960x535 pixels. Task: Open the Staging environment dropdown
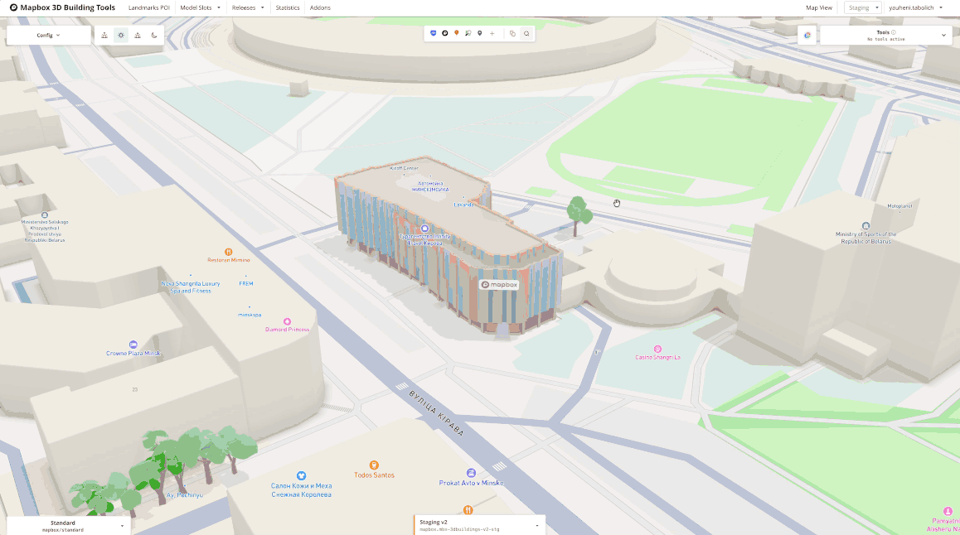click(x=863, y=8)
